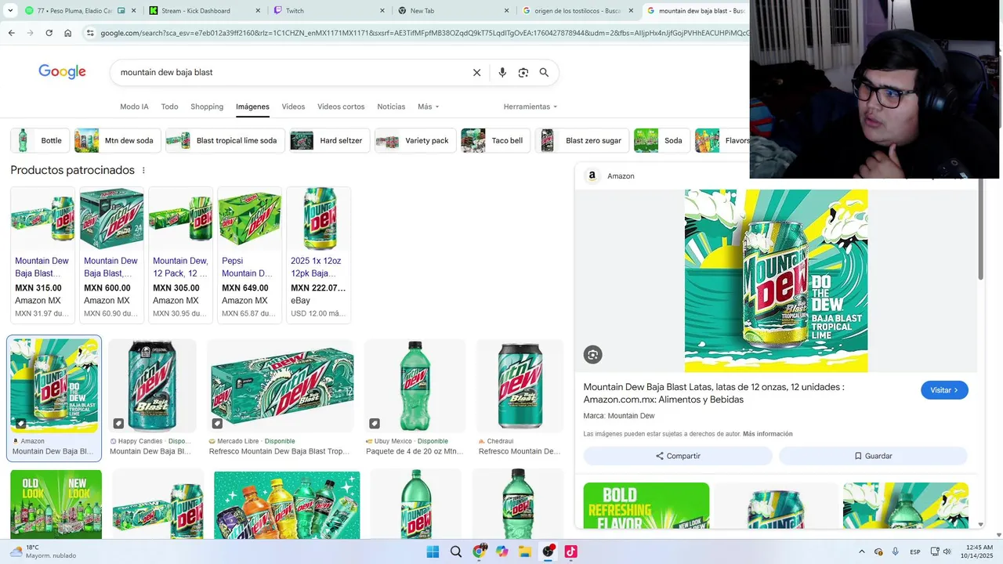
Task: Open the Shopping results tab
Action: [207, 107]
